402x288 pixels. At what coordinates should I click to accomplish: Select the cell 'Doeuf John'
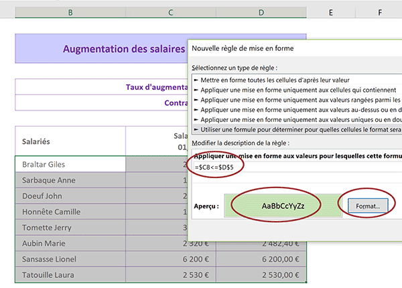70,196
